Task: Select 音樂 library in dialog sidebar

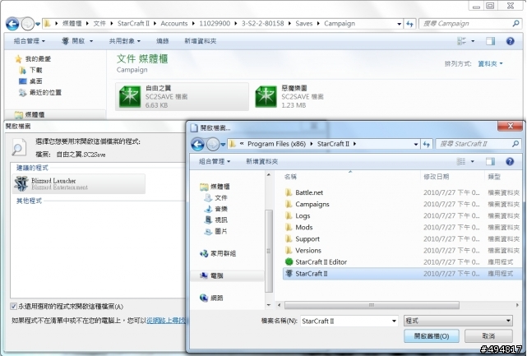Action: click(221, 209)
